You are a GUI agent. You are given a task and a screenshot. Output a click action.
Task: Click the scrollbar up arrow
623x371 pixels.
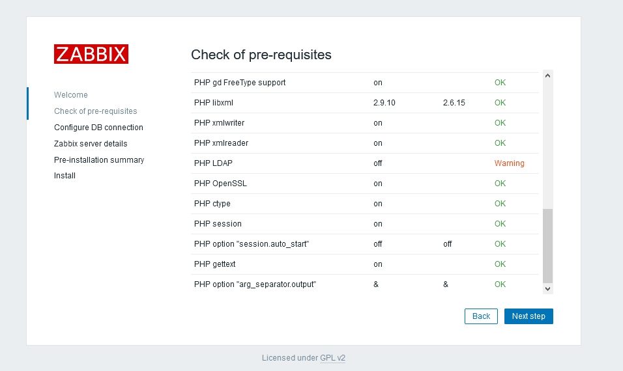pyautogui.click(x=547, y=76)
